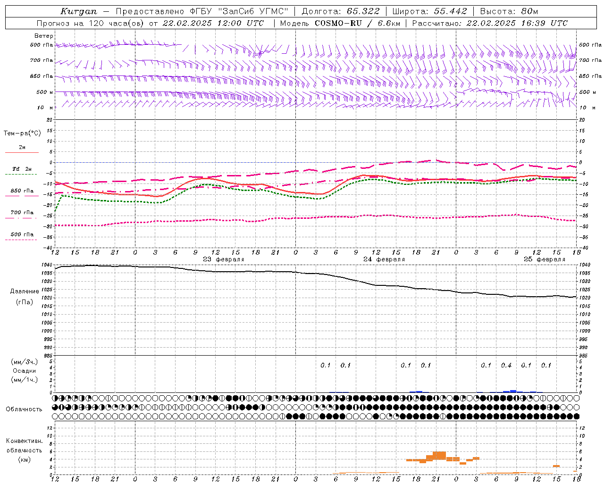Click the "(мм/3ч.)" precipitation unit label
604x483 pixels.
click(x=25, y=362)
